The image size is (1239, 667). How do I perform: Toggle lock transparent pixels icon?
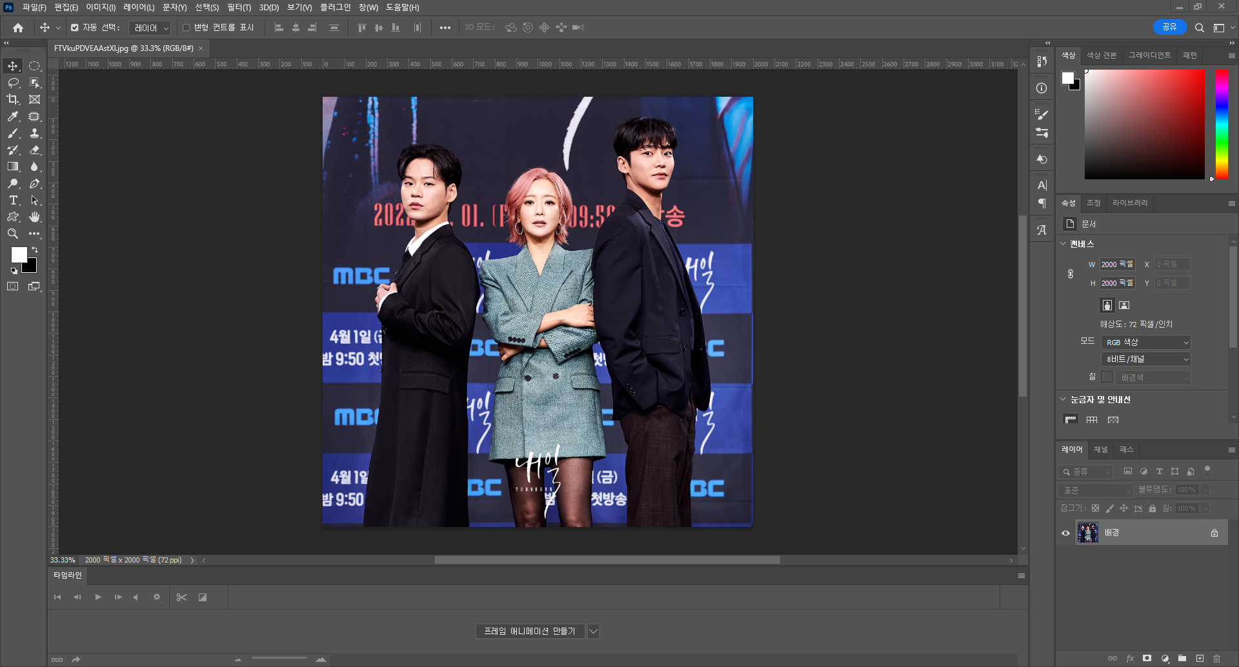pos(1095,508)
